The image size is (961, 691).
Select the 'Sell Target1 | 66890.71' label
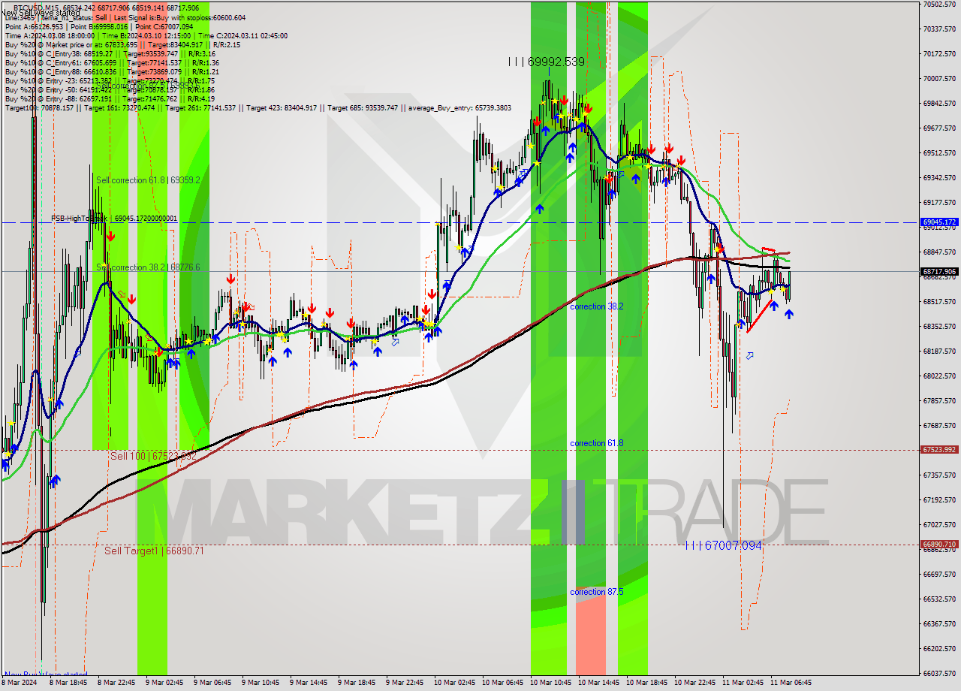pyautogui.click(x=154, y=551)
